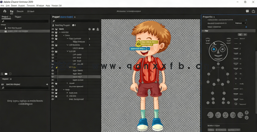Collapse the Left Eyebrow group
The image size is (257, 132).
tap(67, 45)
